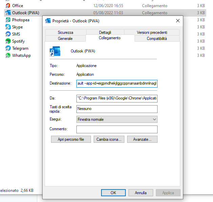The image size is (213, 202).
Task: Click the empty Commento field
Action: pyautogui.click(x=117, y=129)
